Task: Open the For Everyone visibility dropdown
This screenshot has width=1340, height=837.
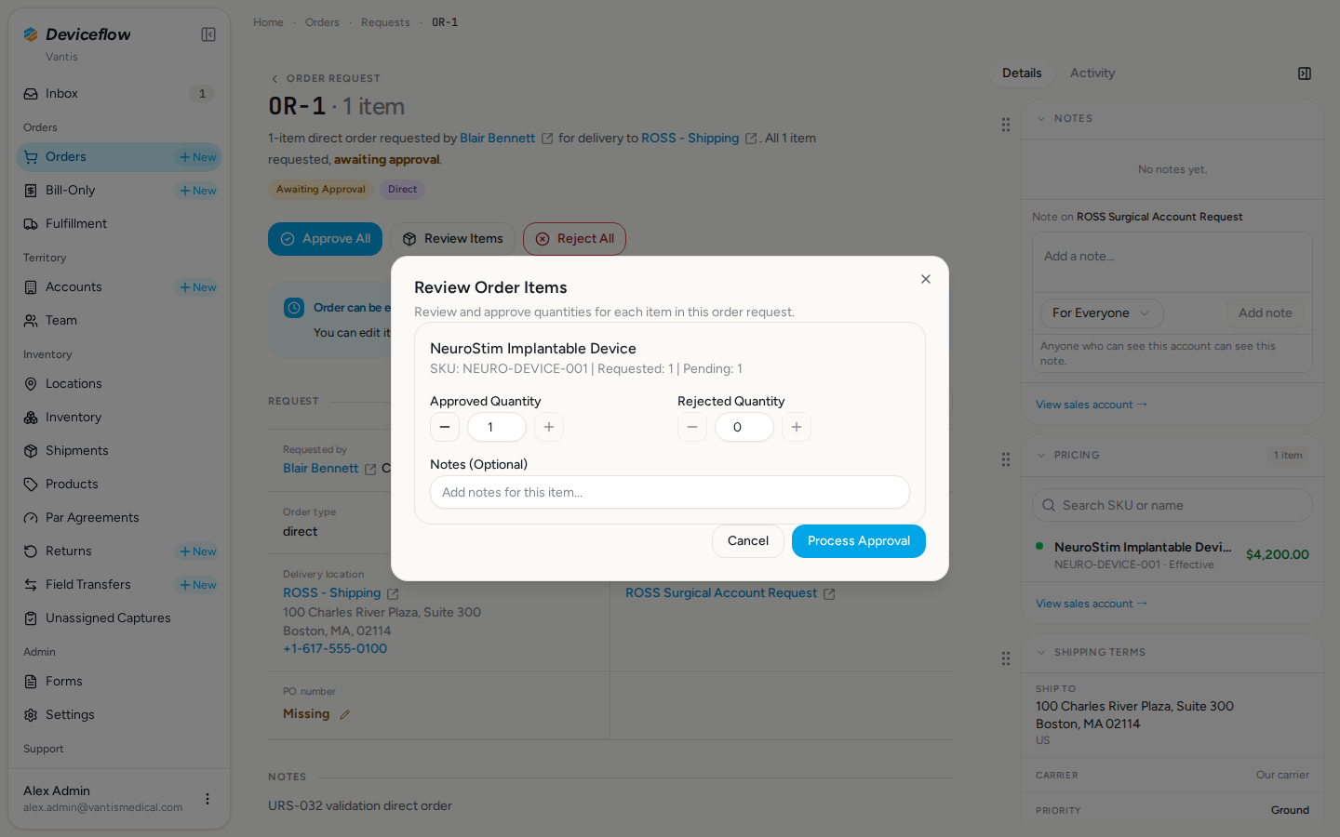Action: coord(1102,313)
